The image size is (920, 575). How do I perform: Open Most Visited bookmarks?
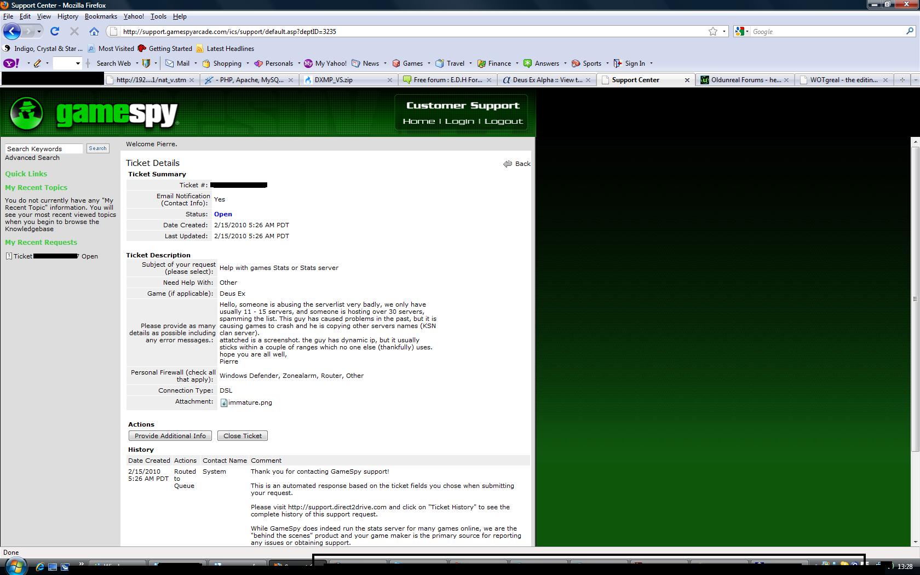tap(111, 49)
